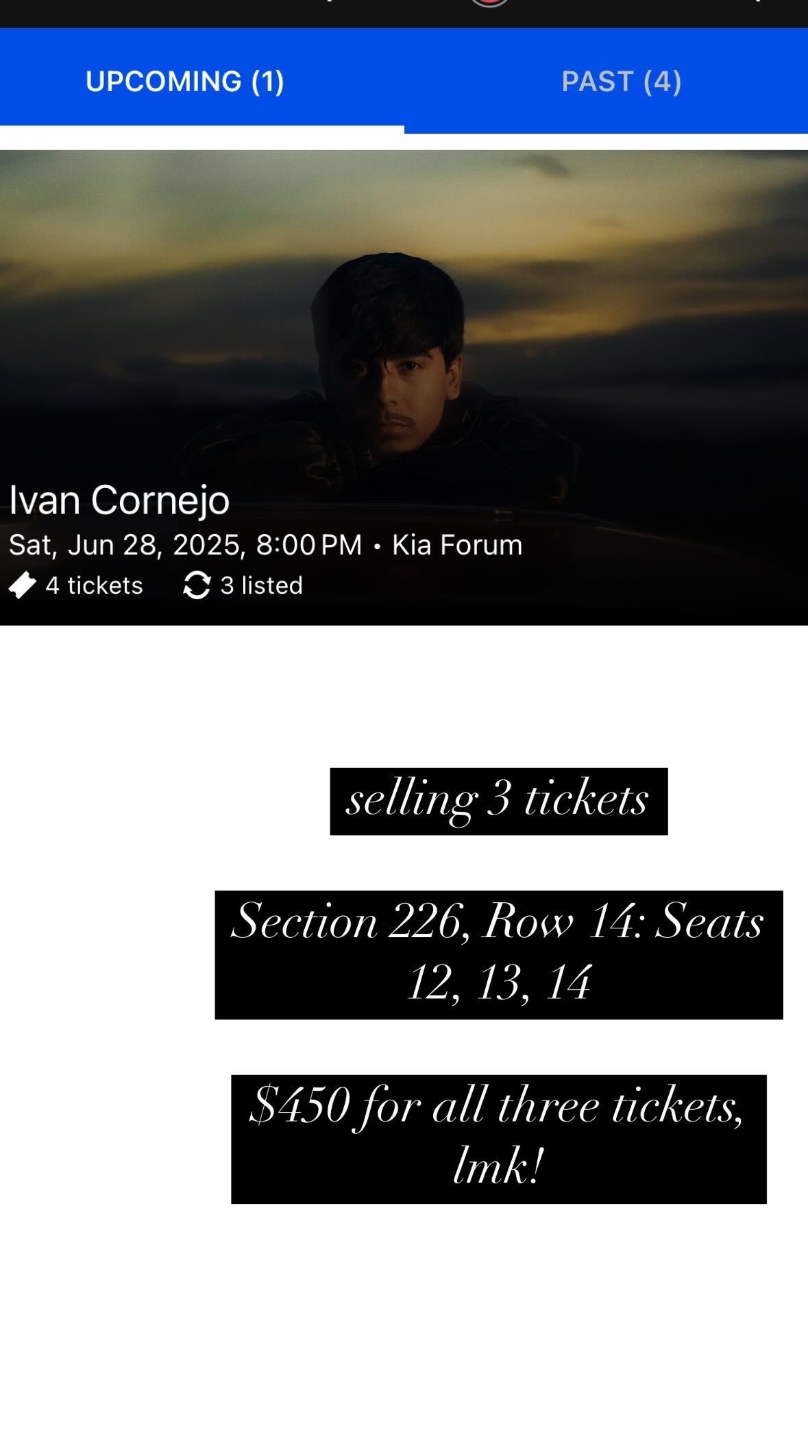Tap the "12, 13, 14" seat numbers line
This screenshot has width=808, height=1437.
coord(499,982)
